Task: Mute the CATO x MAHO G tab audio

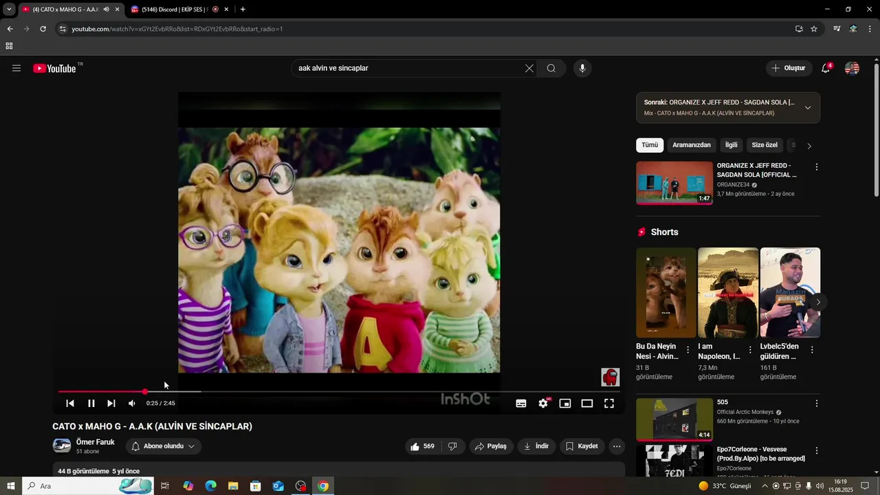Action: pos(106,10)
